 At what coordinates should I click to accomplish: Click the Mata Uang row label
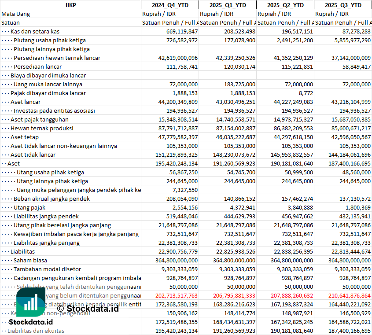tap(15, 14)
